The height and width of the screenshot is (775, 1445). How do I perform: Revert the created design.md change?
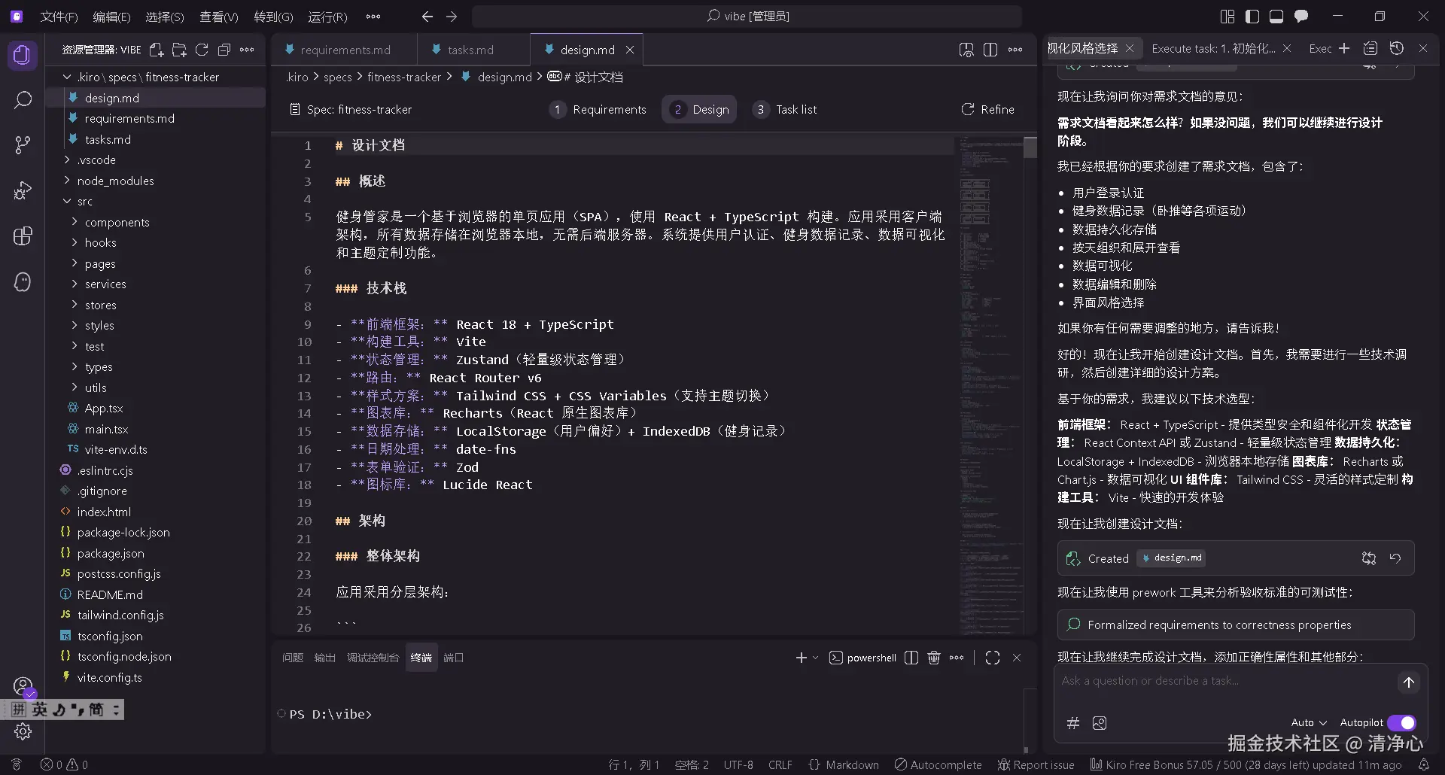(1395, 558)
